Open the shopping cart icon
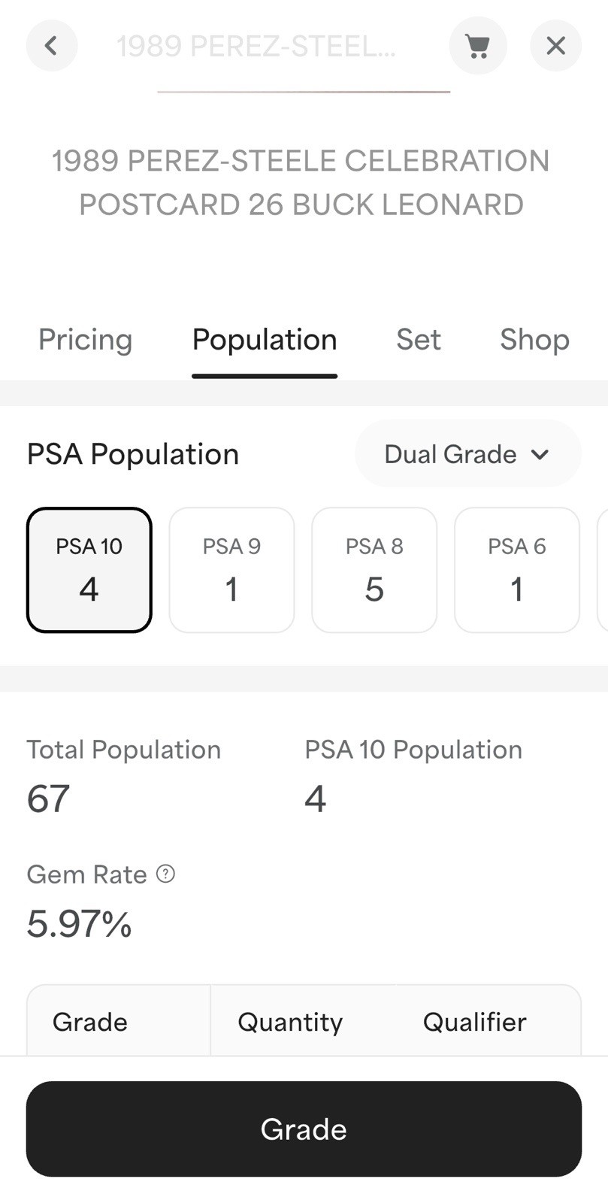Viewport: 608px width, 1203px height. tap(478, 46)
